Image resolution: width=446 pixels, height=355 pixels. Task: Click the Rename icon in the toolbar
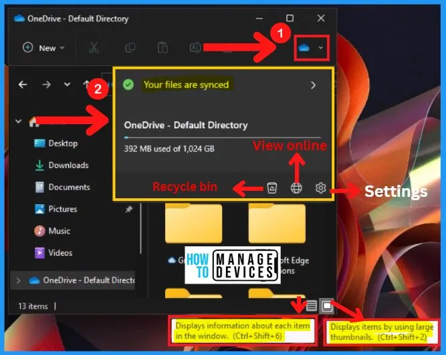point(195,47)
